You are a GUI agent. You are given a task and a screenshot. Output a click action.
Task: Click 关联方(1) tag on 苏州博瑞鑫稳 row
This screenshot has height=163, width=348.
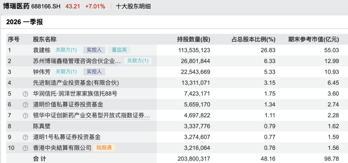coord(138,61)
